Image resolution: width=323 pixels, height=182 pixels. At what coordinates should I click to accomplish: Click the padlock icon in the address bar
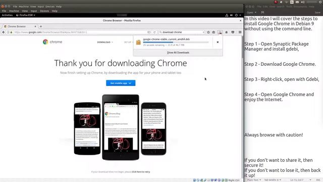11,32
